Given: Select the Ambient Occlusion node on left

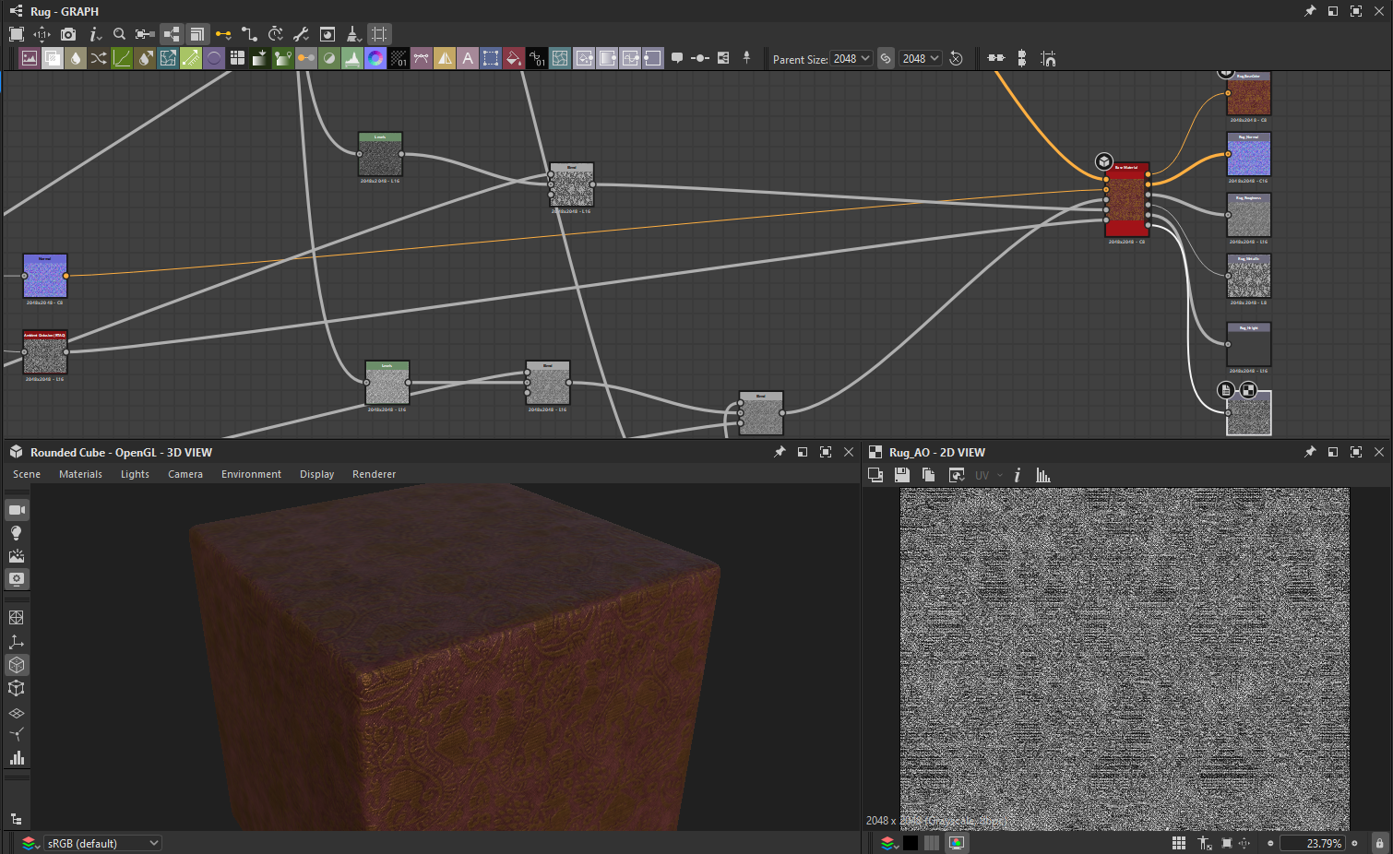Looking at the screenshot, I should tap(45, 352).
